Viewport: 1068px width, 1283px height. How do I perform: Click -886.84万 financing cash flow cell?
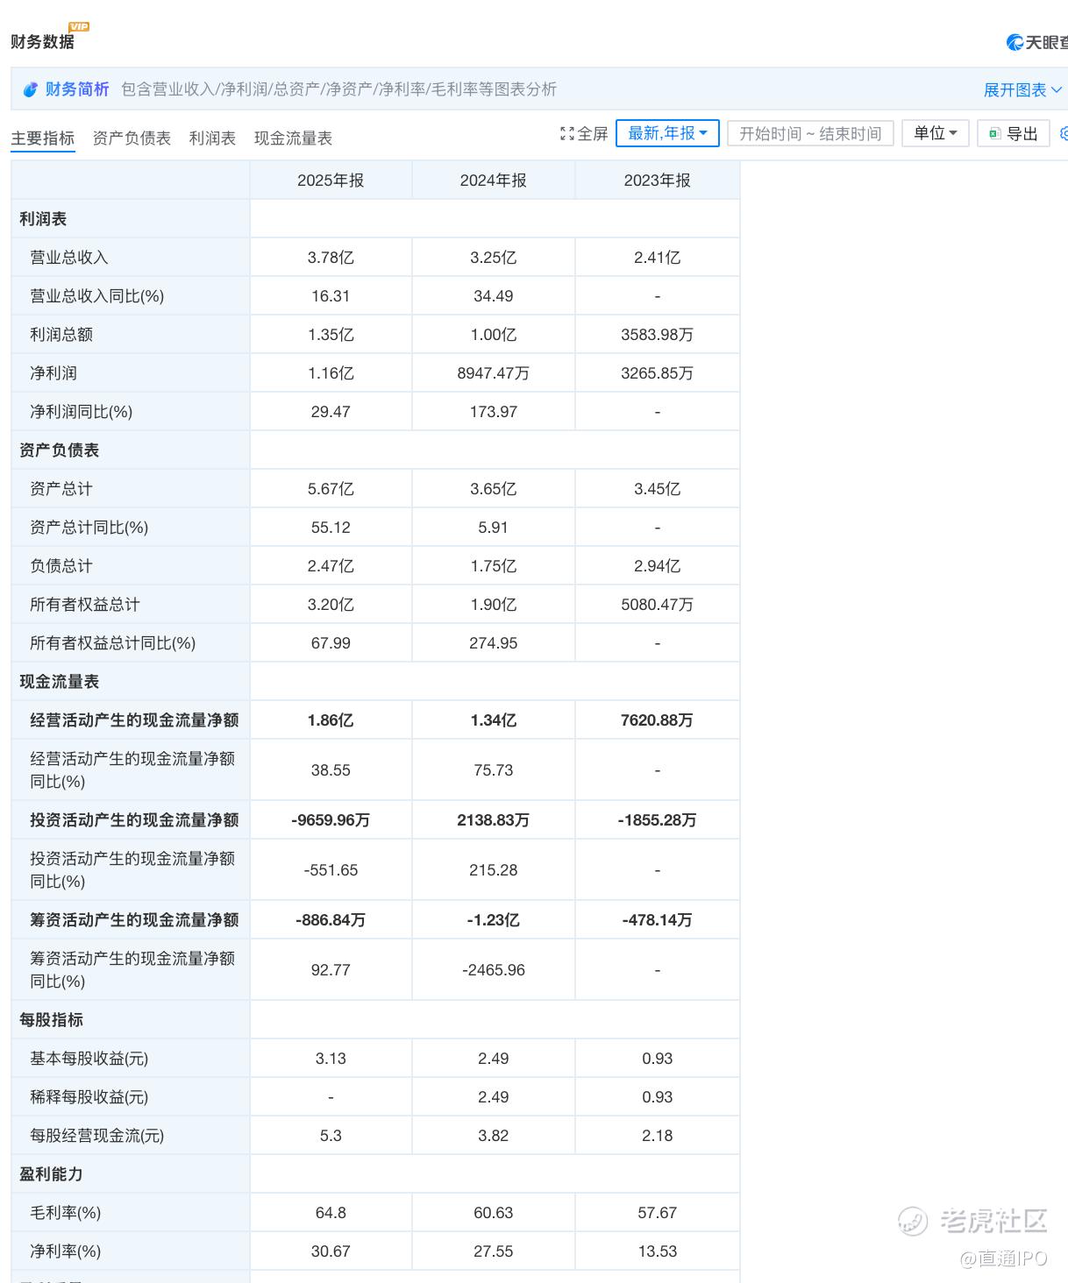click(x=331, y=920)
